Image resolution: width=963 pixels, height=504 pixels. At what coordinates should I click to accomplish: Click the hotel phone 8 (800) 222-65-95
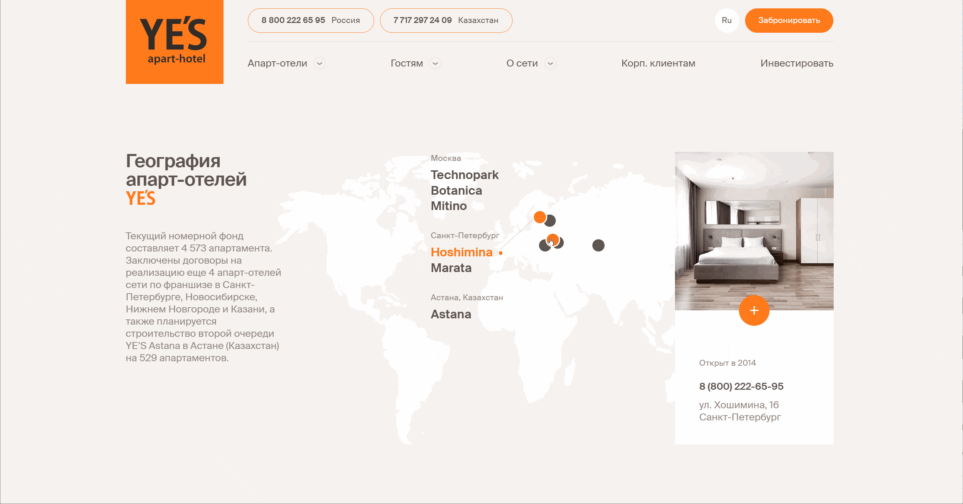tap(741, 386)
